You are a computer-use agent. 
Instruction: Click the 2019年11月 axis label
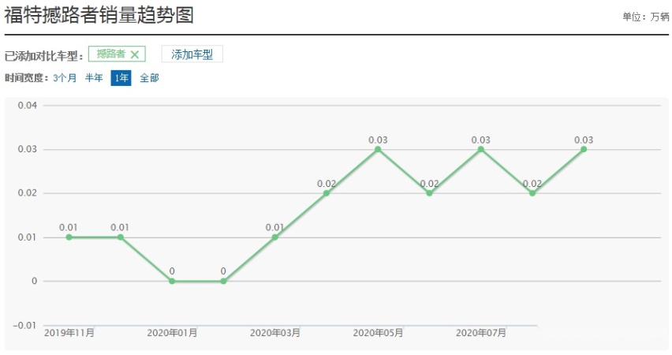[69, 333]
